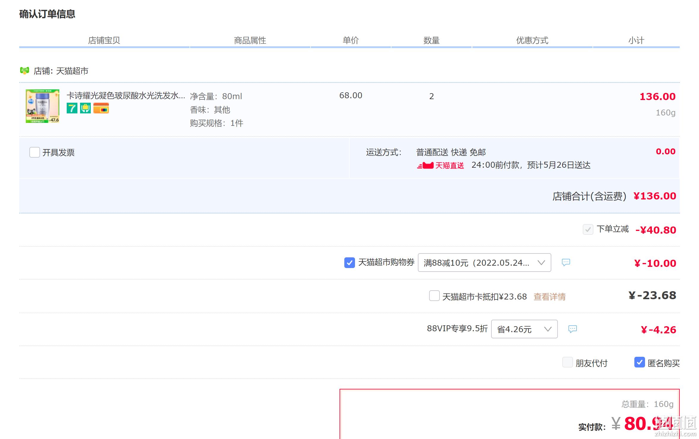
Task: Click the red 天猫直送 delivery logo
Action: click(440, 165)
